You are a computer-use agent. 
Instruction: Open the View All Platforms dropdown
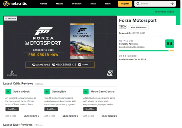138,27
